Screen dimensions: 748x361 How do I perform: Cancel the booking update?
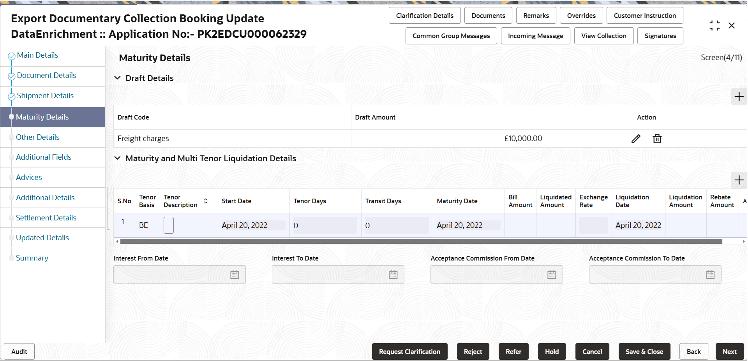click(592, 352)
